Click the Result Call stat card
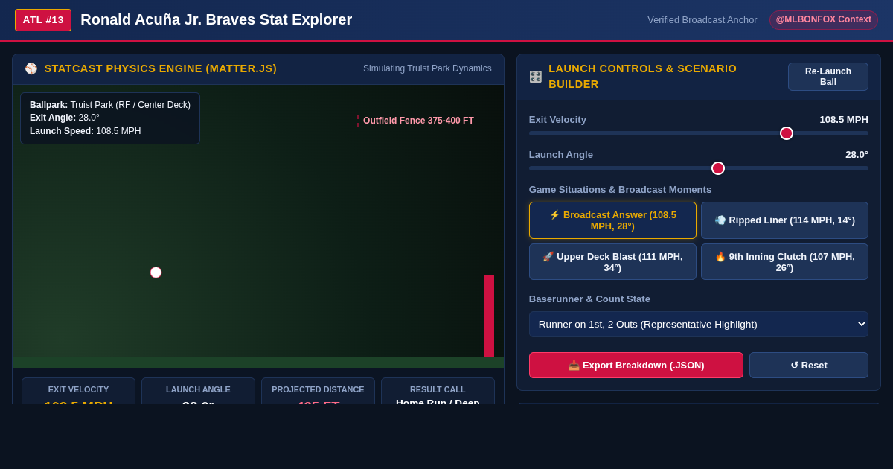The image size is (893, 469). click(x=438, y=391)
